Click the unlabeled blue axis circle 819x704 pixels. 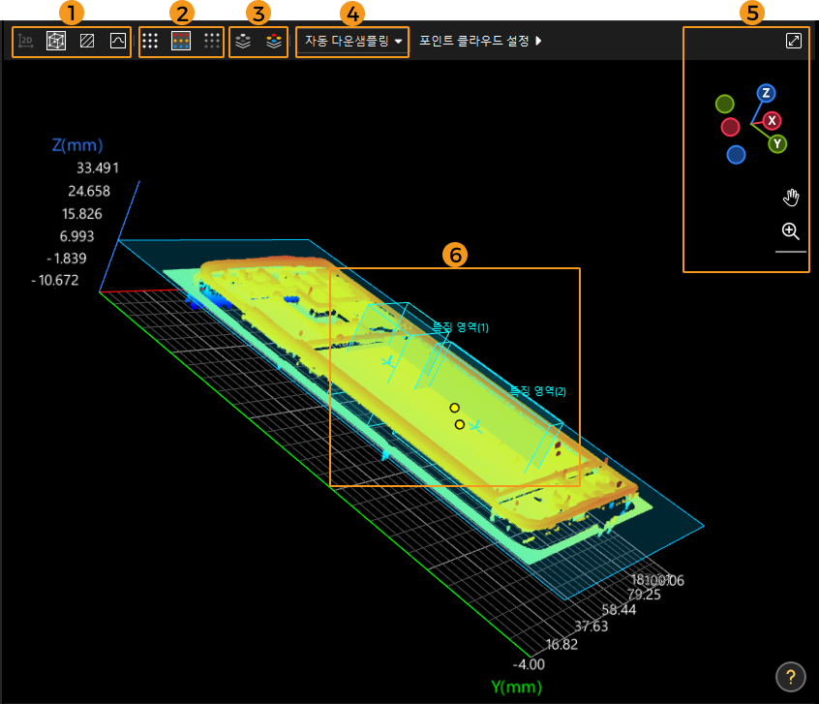736,155
